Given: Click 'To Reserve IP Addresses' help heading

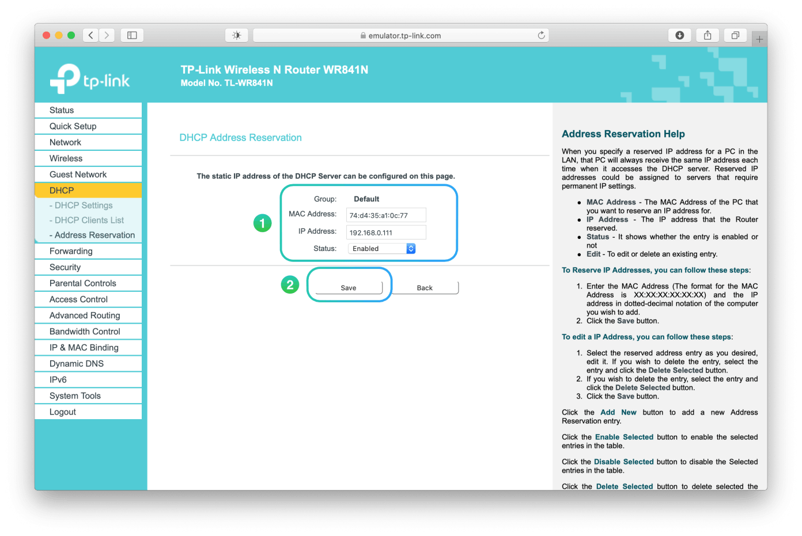Looking at the screenshot, I should 656,270.
